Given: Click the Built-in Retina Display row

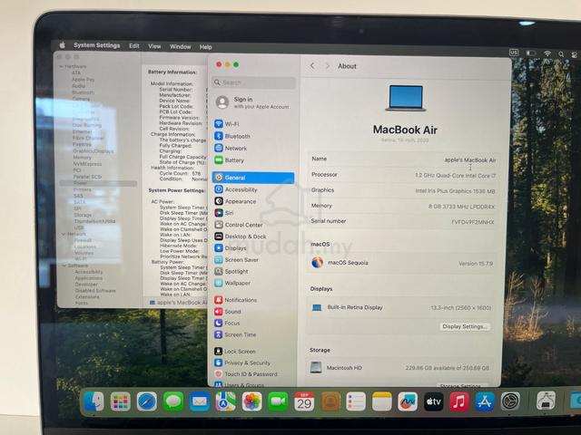Looking at the screenshot, I should [401, 307].
